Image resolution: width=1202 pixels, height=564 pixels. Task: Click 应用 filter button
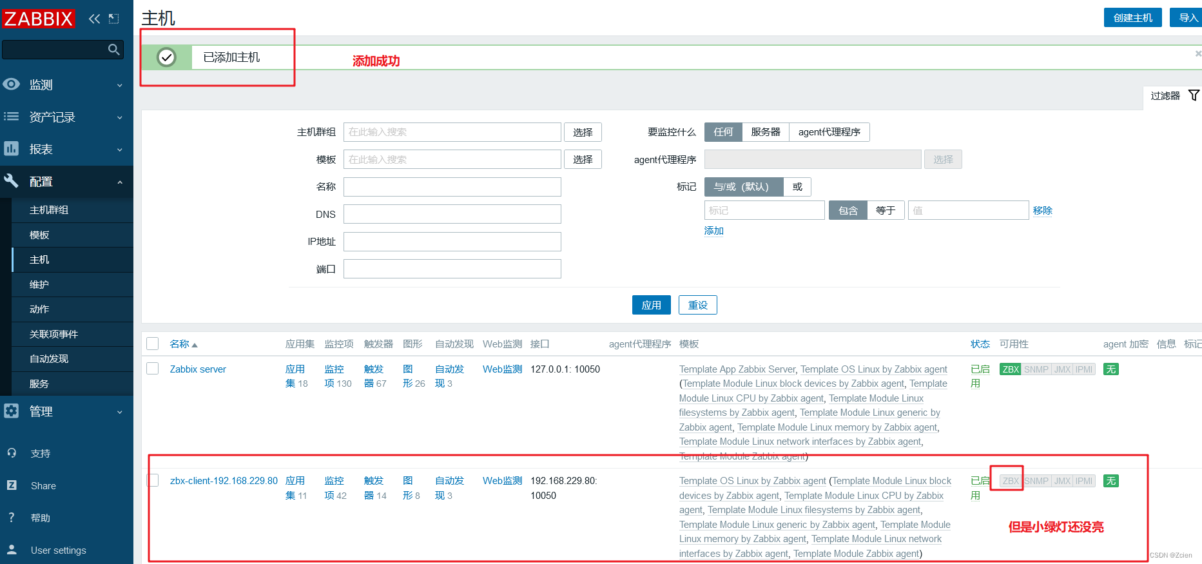(x=652, y=305)
